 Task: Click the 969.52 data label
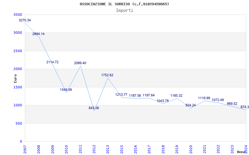pos(232,104)
